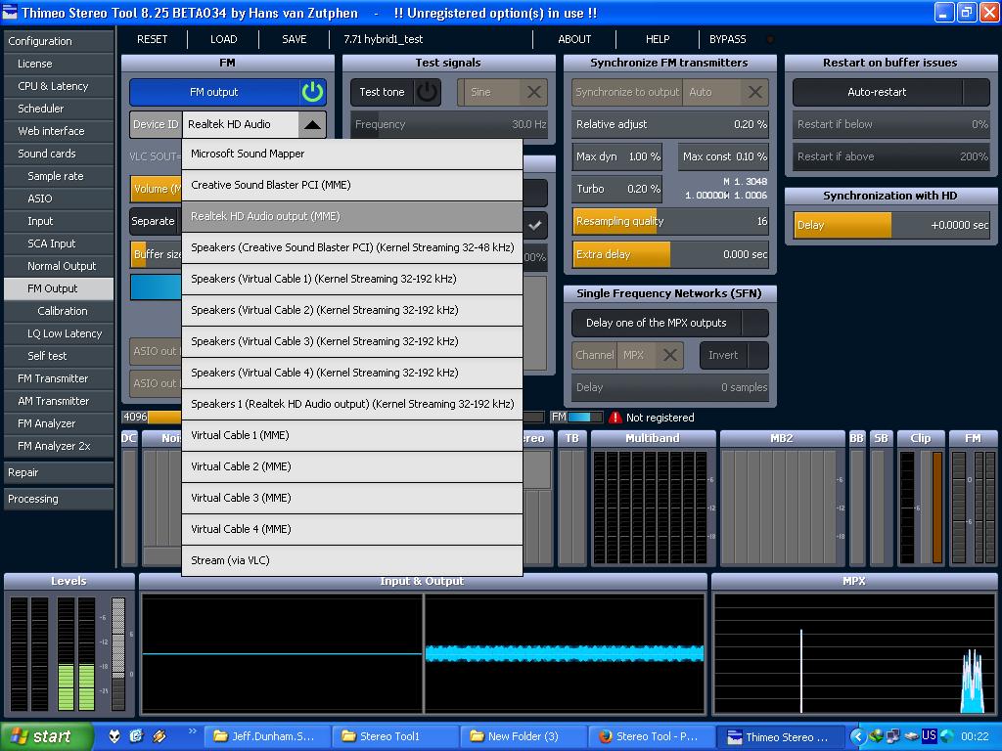
Task: Click the X icon next to Sine
Action: click(x=533, y=92)
